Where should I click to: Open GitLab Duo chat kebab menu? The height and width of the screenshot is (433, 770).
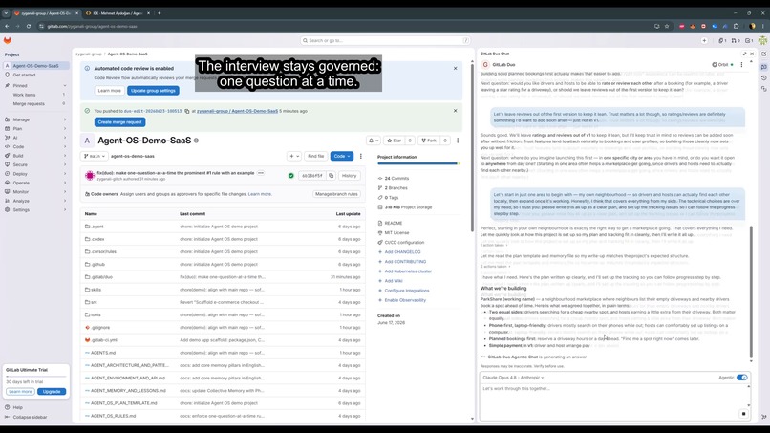pos(741,65)
